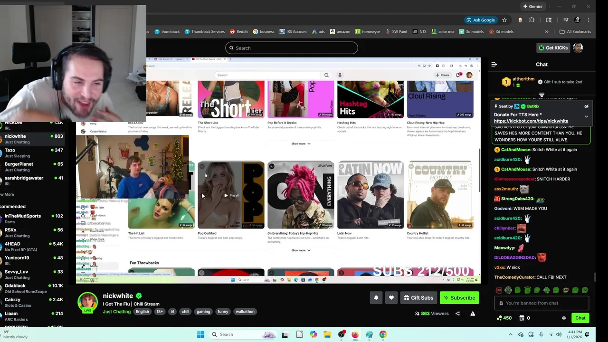Show more bookmarks with the chevron
Image resolution: width=608 pixels, height=342 pixels.
tap(547, 32)
